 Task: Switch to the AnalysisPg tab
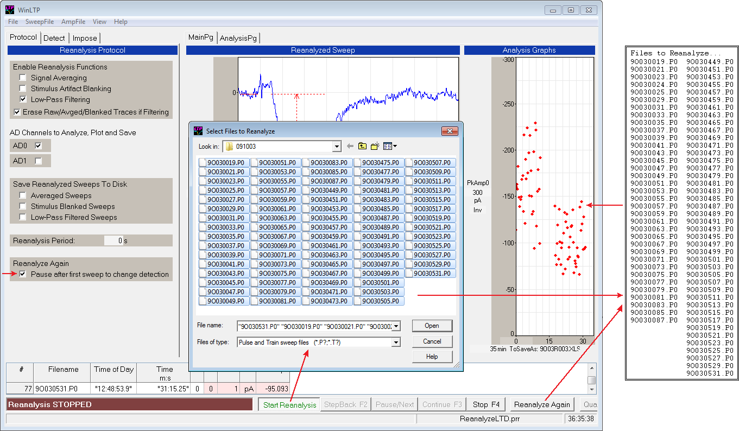[x=238, y=38]
